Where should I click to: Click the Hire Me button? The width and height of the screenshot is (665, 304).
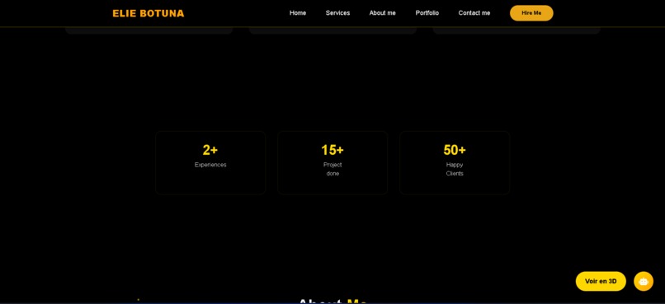(531, 13)
